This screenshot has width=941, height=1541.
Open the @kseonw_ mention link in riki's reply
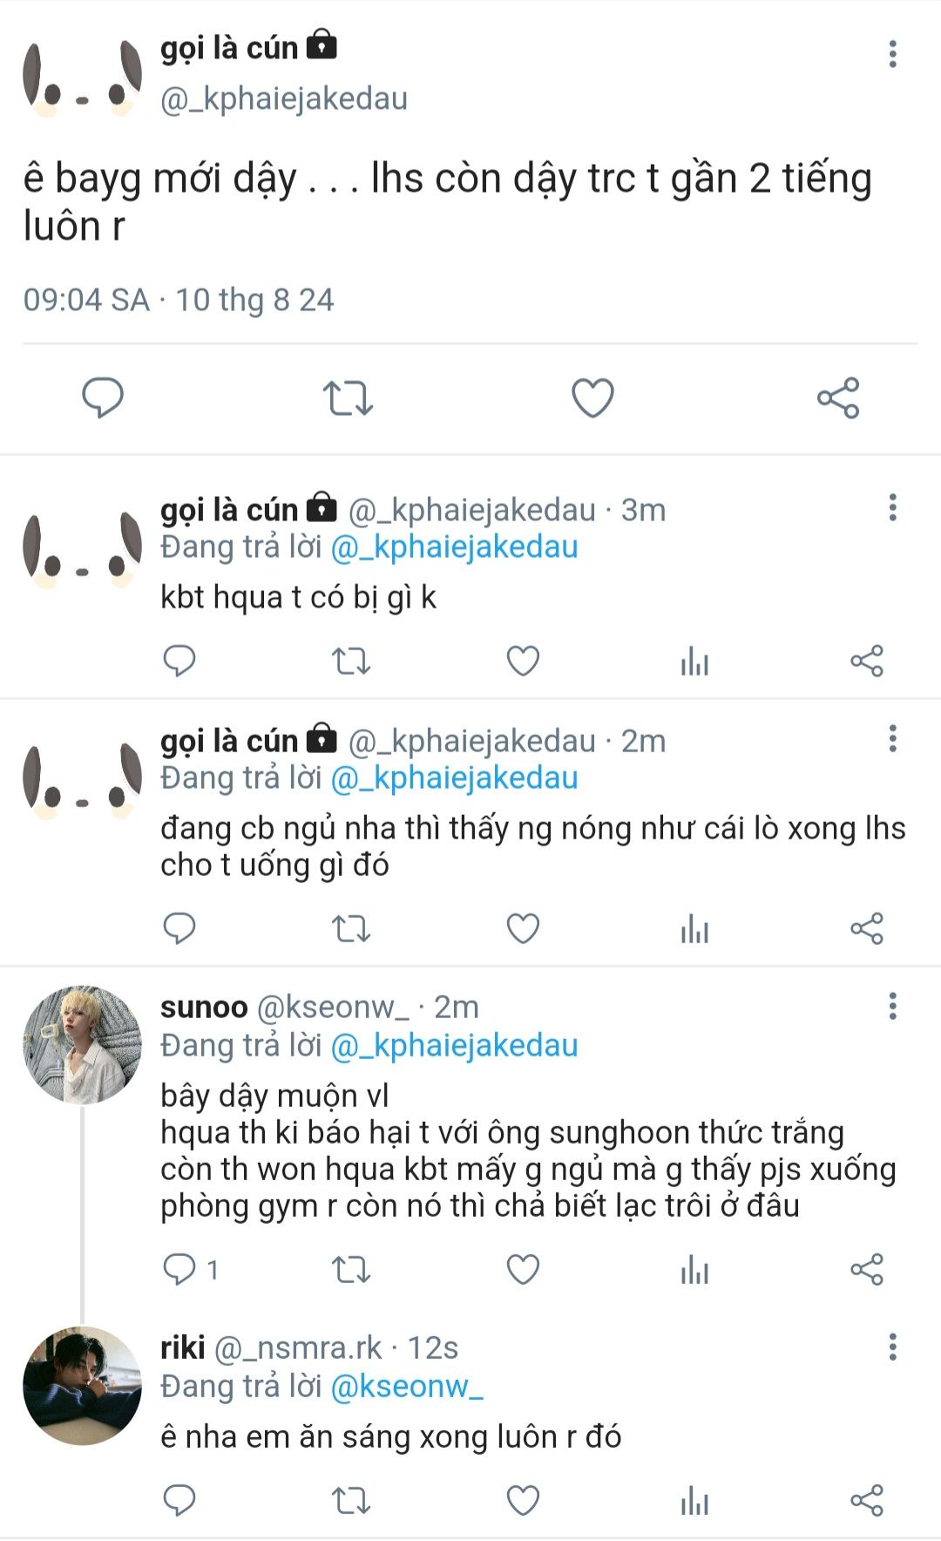406,1387
